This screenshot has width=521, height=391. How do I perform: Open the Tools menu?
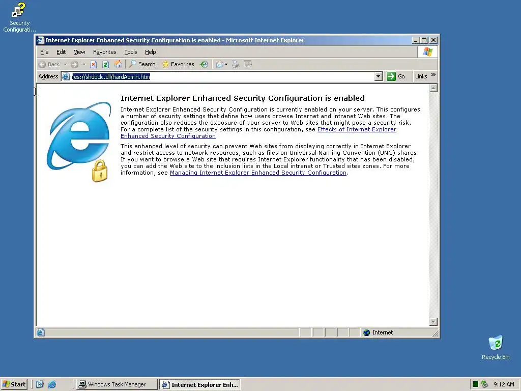pyautogui.click(x=131, y=52)
